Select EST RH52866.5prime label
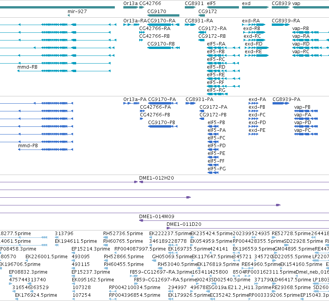The height and width of the screenshot is (301, 329). pos(124,257)
